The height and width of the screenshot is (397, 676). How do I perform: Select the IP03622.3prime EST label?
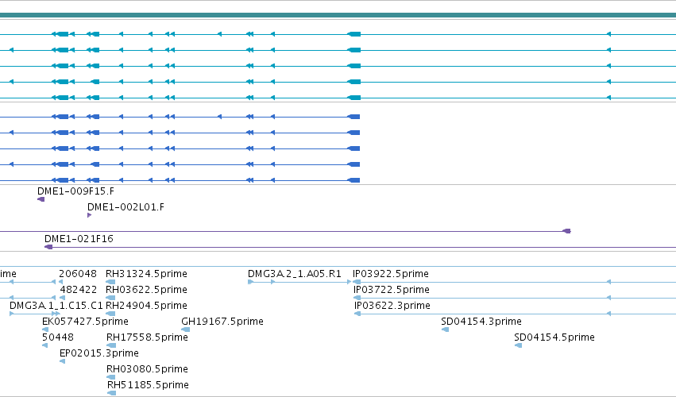(x=392, y=306)
